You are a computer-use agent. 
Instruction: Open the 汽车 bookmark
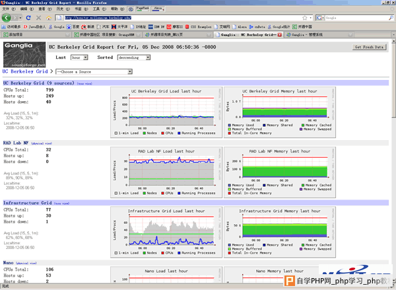pos(103,26)
